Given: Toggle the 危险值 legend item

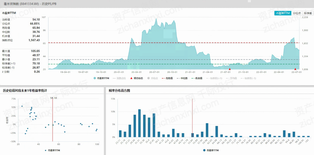Looking at the screenshot, I should tap(168, 78).
